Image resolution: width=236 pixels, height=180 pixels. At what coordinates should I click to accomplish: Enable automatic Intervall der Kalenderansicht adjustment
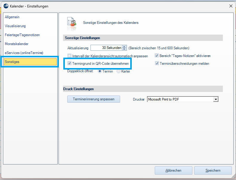pos(70,56)
